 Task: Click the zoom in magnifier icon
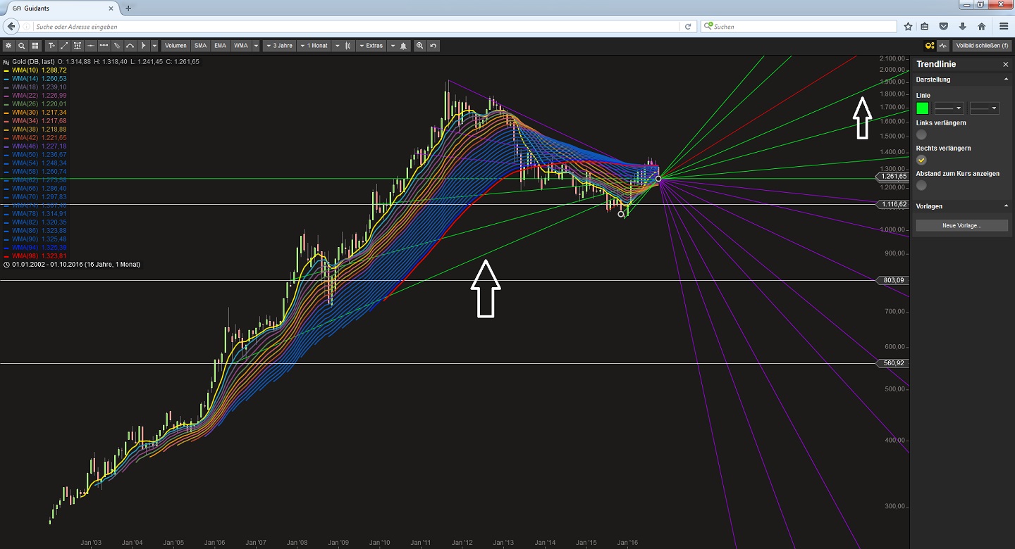point(420,46)
